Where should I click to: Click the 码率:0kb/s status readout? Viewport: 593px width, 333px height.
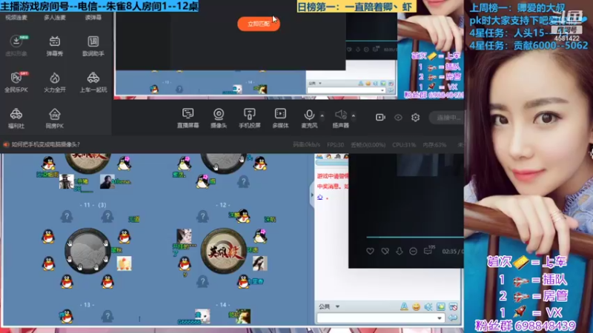(x=306, y=144)
